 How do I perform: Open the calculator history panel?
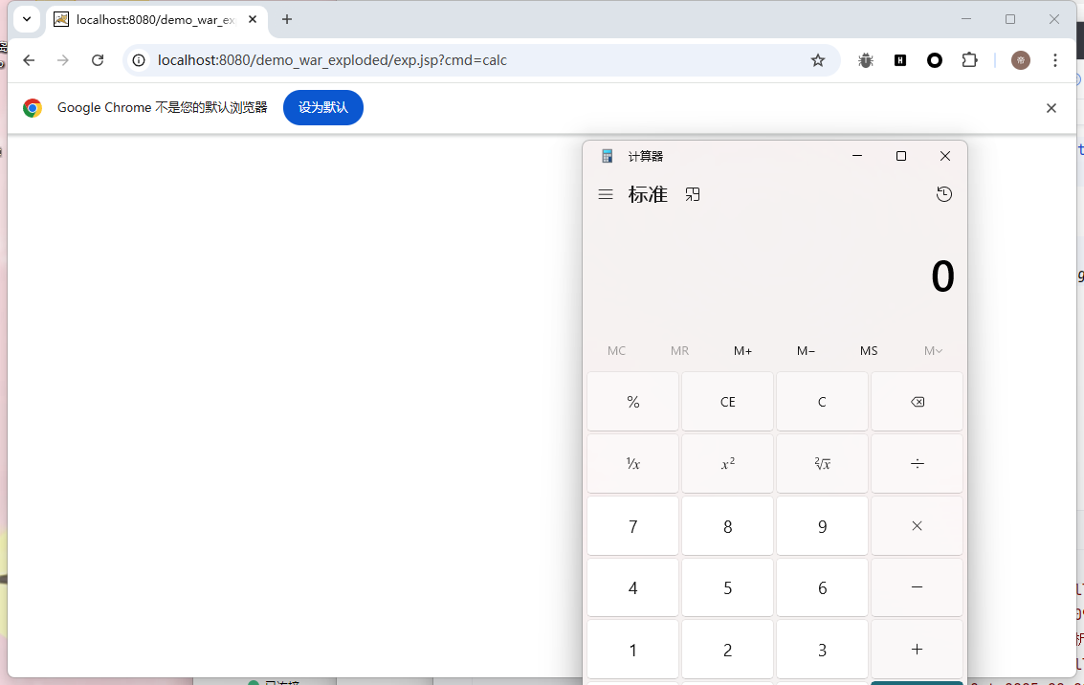[x=943, y=194]
